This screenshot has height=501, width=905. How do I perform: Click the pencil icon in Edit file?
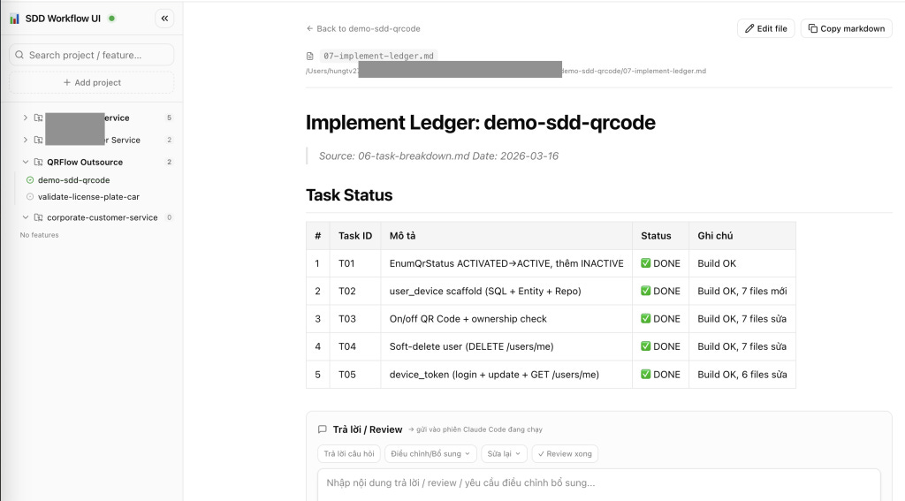pos(749,28)
